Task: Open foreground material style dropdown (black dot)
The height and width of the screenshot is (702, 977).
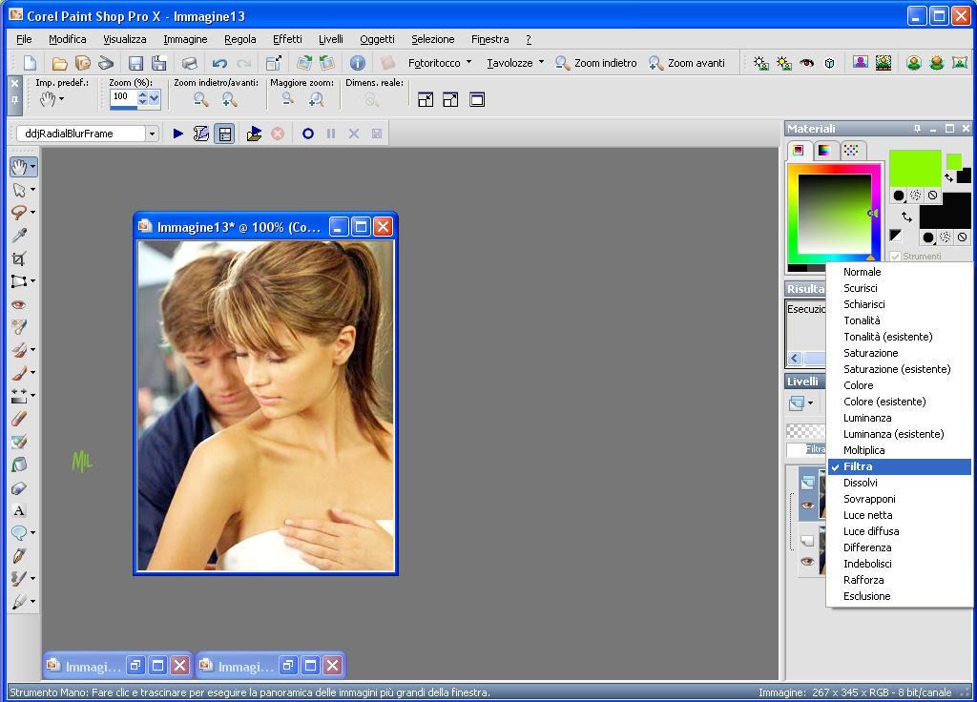Action: coord(899,196)
